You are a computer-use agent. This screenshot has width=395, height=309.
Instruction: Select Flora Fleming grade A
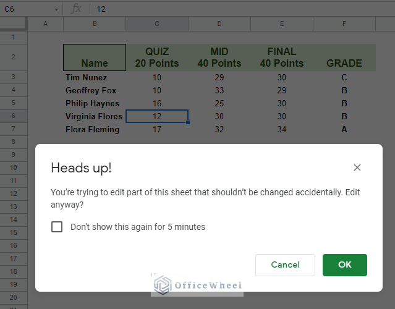[x=344, y=129]
